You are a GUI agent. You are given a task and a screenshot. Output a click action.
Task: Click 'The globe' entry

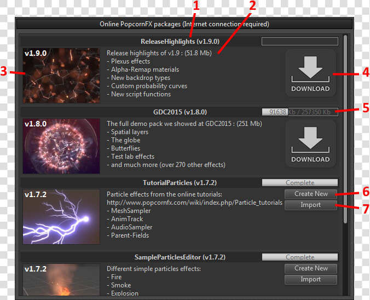click(124, 140)
